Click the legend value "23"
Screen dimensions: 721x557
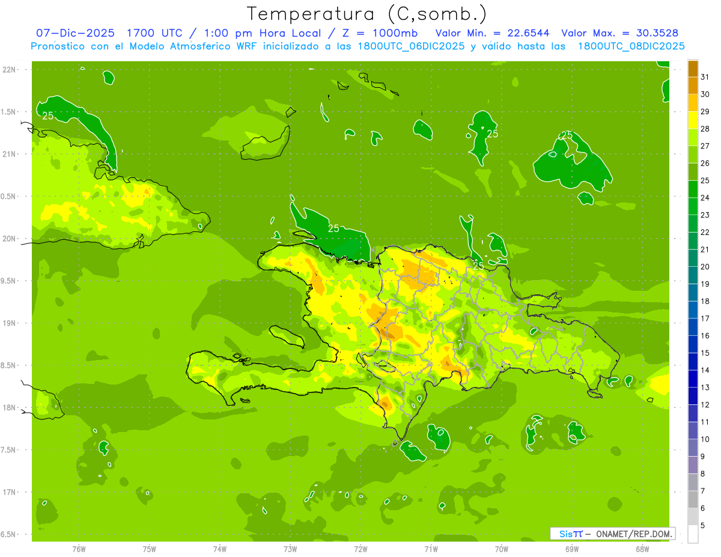pyautogui.click(x=705, y=215)
